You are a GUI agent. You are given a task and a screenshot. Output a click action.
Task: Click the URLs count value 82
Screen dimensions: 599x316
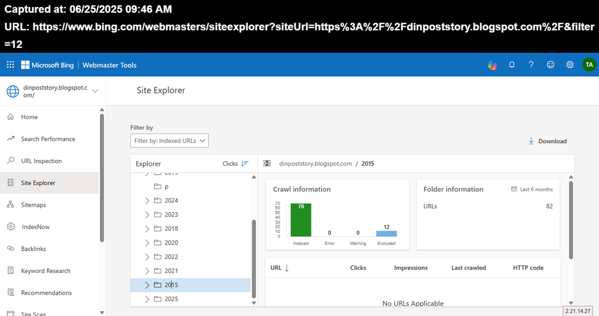[x=549, y=206]
